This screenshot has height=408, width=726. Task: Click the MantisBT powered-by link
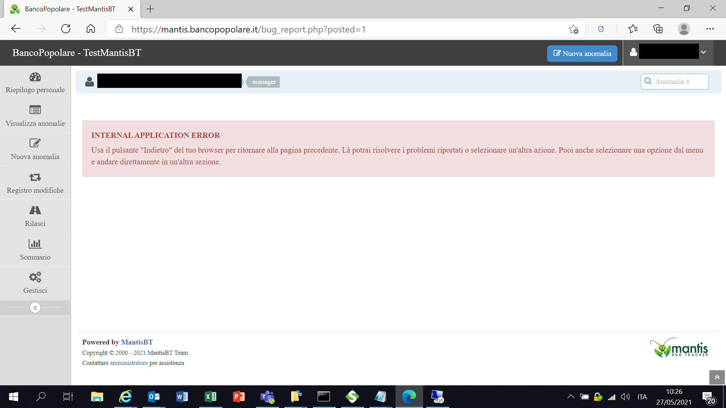tap(137, 342)
